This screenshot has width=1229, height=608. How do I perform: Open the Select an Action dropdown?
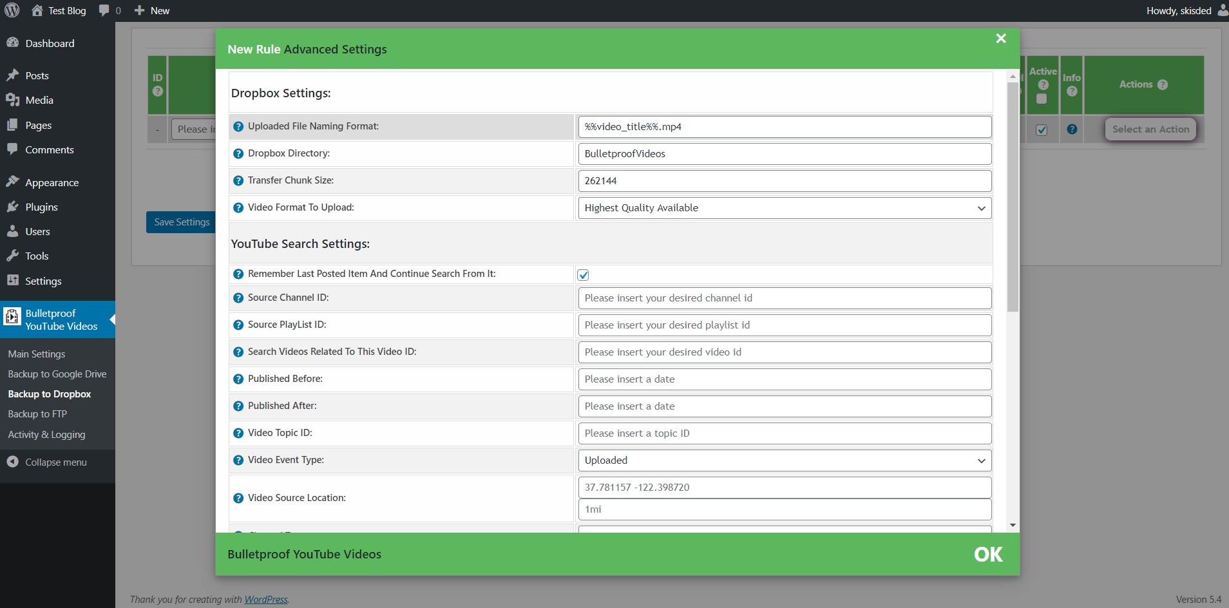pyautogui.click(x=1150, y=129)
